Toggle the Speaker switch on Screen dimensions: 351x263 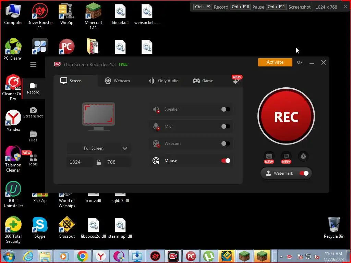click(226, 109)
